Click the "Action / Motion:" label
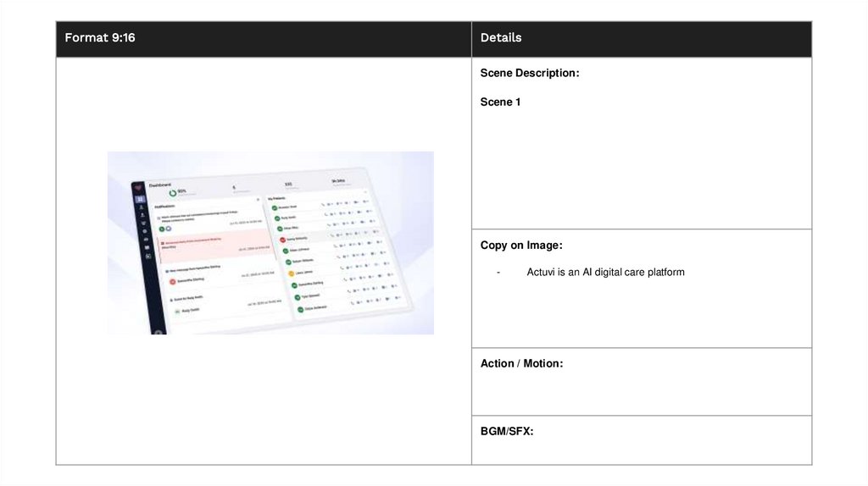Viewport: 868px width, 486px height. click(x=521, y=363)
